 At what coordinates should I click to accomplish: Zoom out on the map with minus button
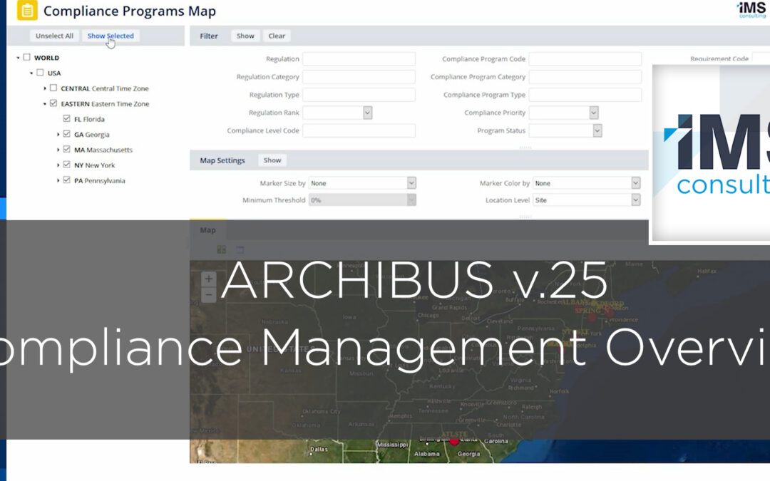[x=209, y=294]
